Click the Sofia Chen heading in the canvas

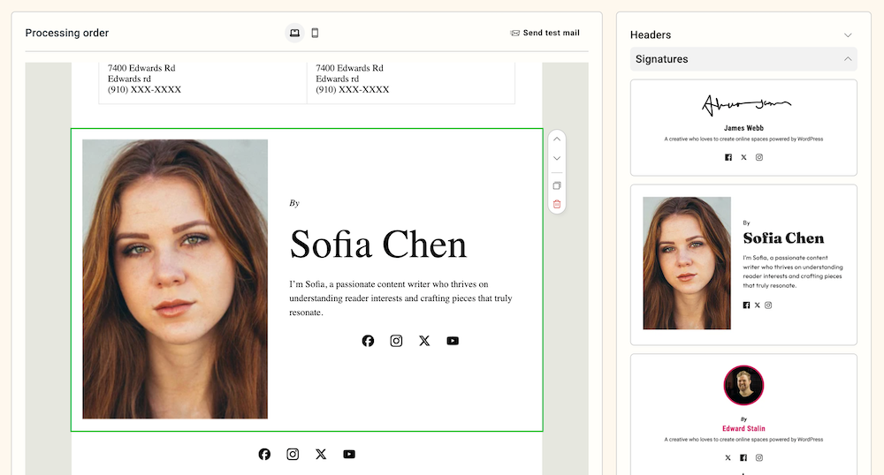378,245
